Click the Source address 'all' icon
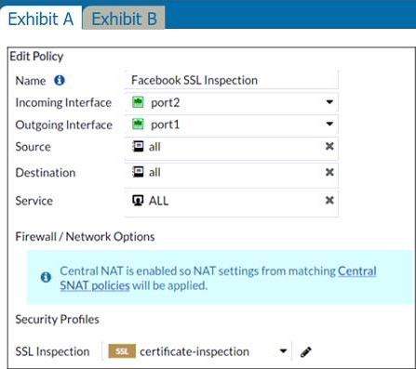Viewport: 416px width, 369px height. [138, 147]
